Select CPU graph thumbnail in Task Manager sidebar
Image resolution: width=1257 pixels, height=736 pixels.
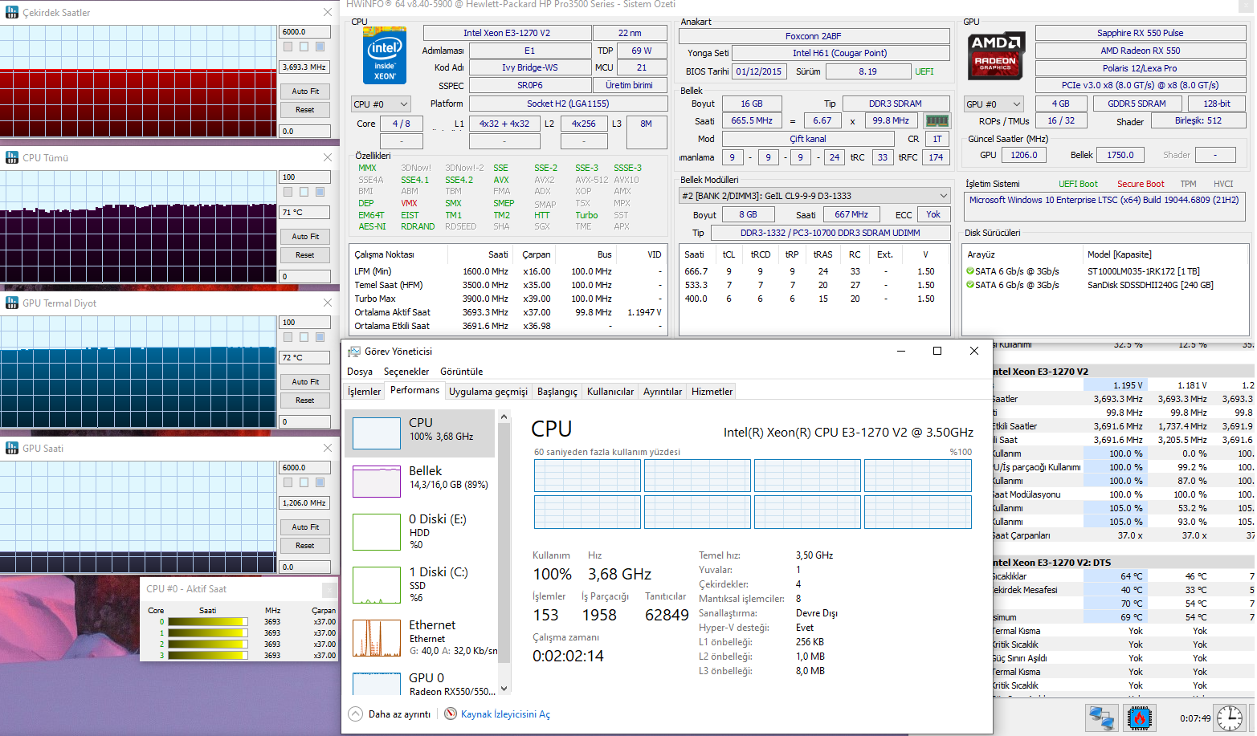click(x=377, y=433)
